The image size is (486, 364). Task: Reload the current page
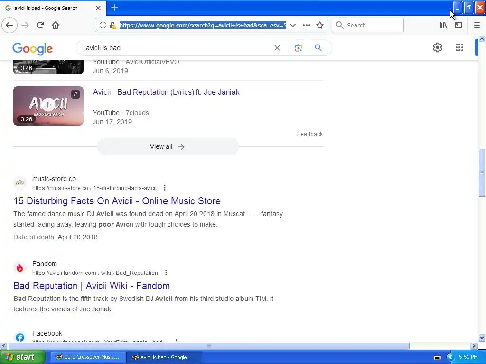pos(40,25)
